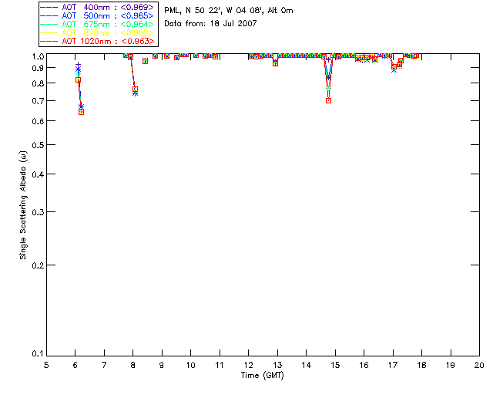This screenshot has width=493, height=395.
Task: Click the x-axis tick label '5'
Action: pyautogui.click(x=46, y=365)
